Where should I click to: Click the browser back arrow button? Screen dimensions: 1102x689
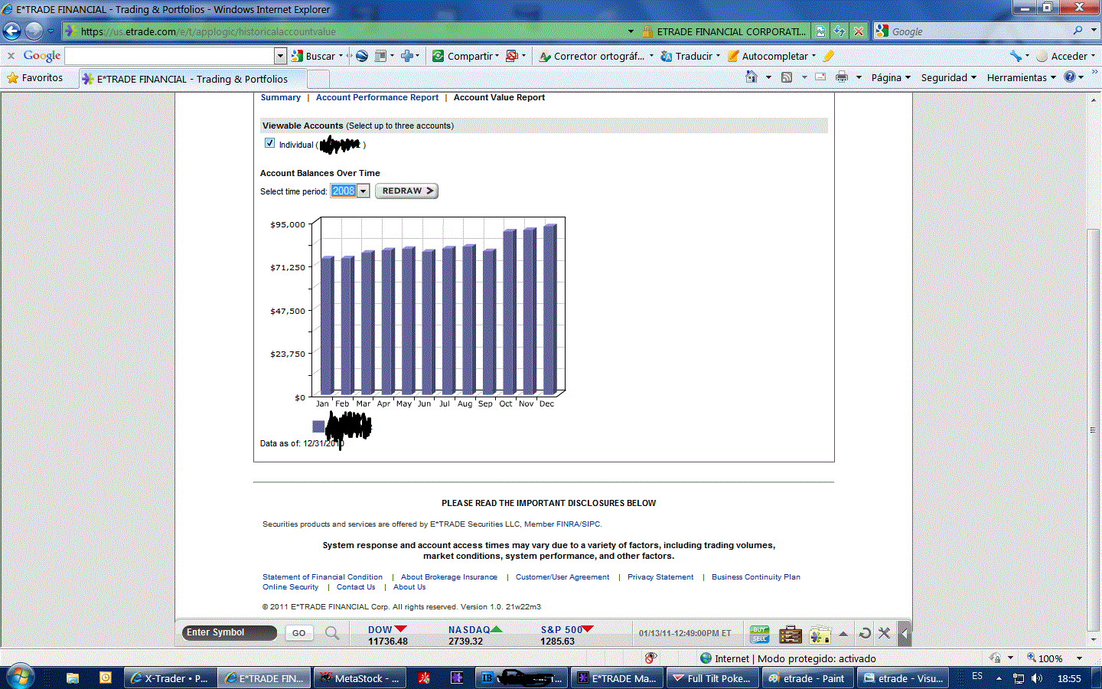coord(12,31)
